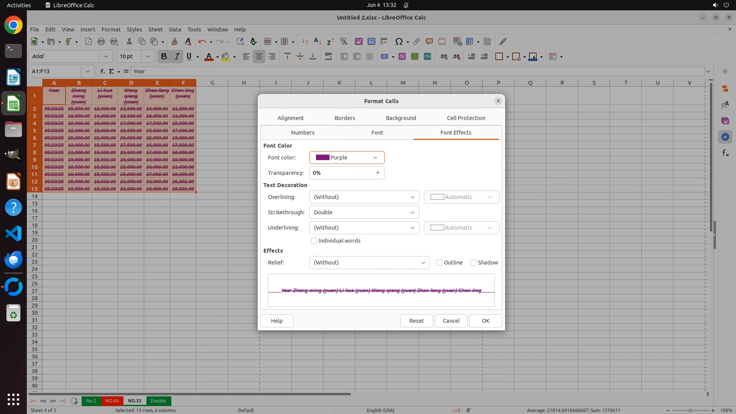The width and height of the screenshot is (736, 414).
Task: Click the Wrap Text toolbar icon
Action: click(329, 57)
